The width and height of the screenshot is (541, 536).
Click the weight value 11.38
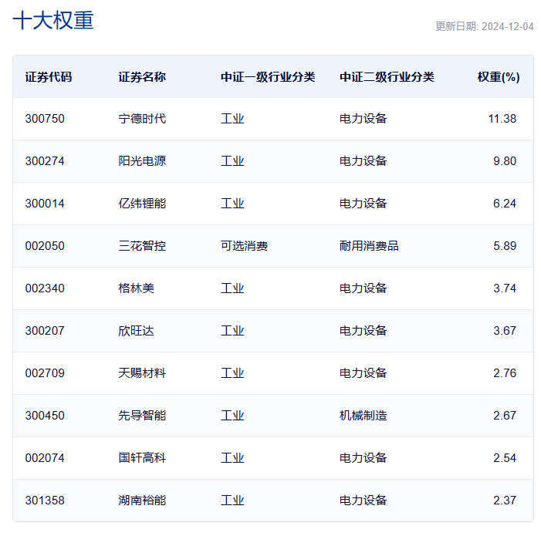pyautogui.click(x=502, y=119)
